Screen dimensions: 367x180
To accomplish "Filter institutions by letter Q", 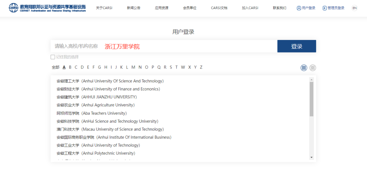I will click(159, 67).
